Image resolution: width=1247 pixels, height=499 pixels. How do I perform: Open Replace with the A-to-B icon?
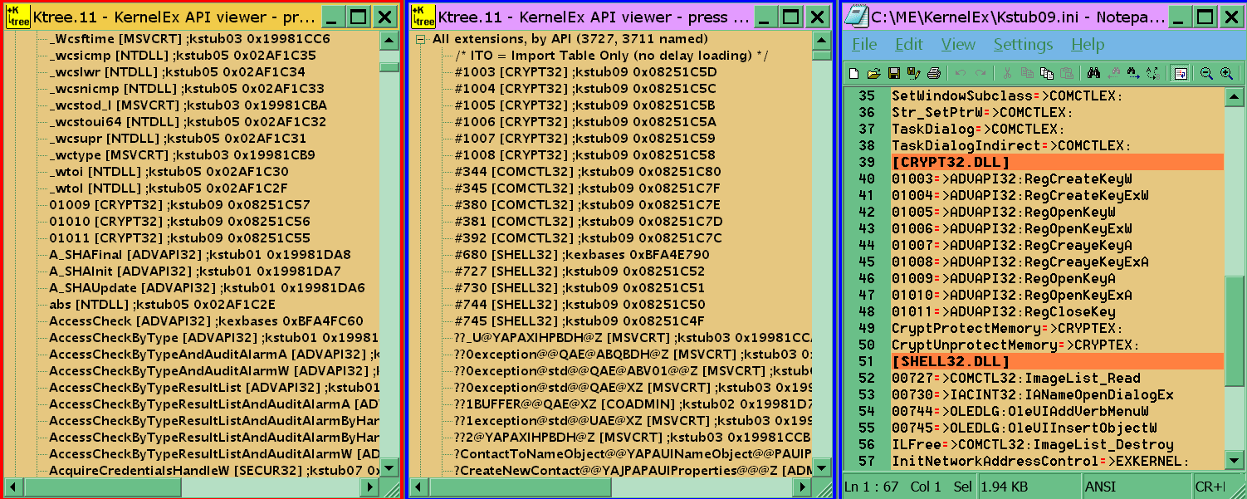click(1152, 73)
